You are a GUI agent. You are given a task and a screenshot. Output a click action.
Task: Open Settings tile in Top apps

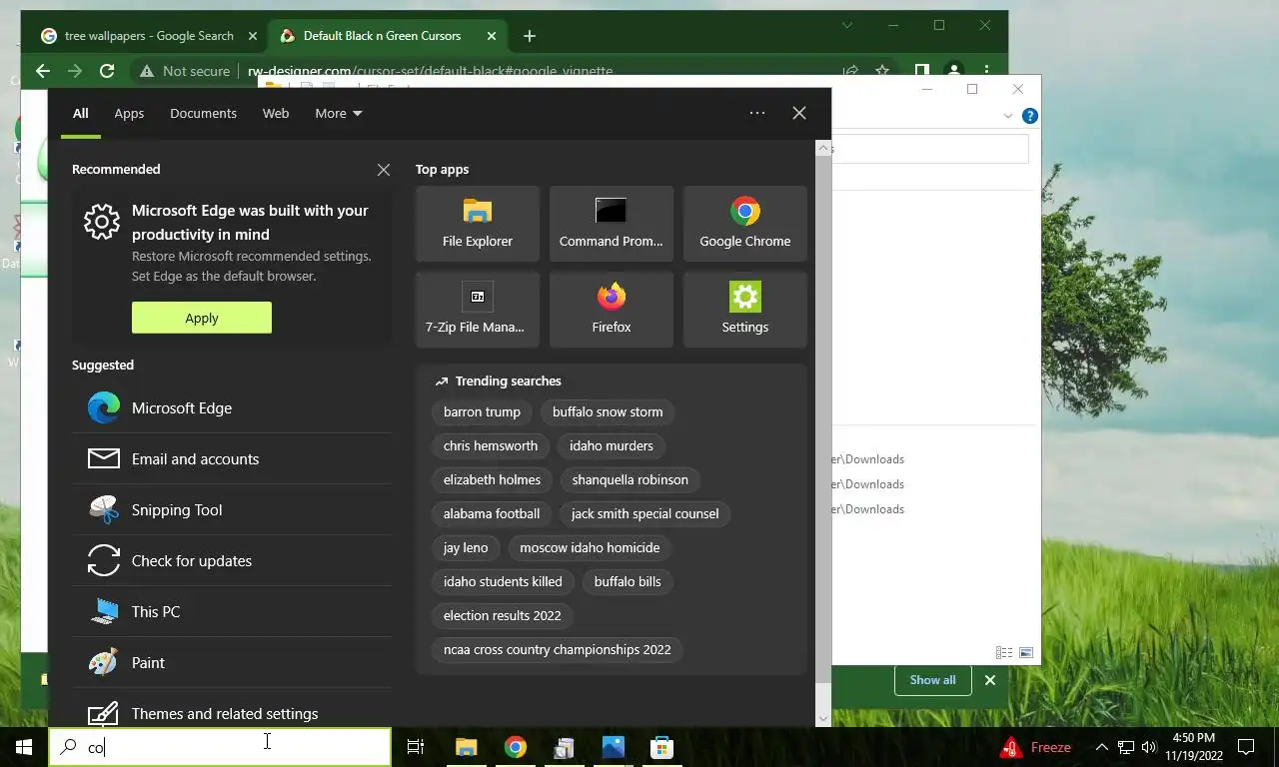pyautogui.click(x=745, y=310)
